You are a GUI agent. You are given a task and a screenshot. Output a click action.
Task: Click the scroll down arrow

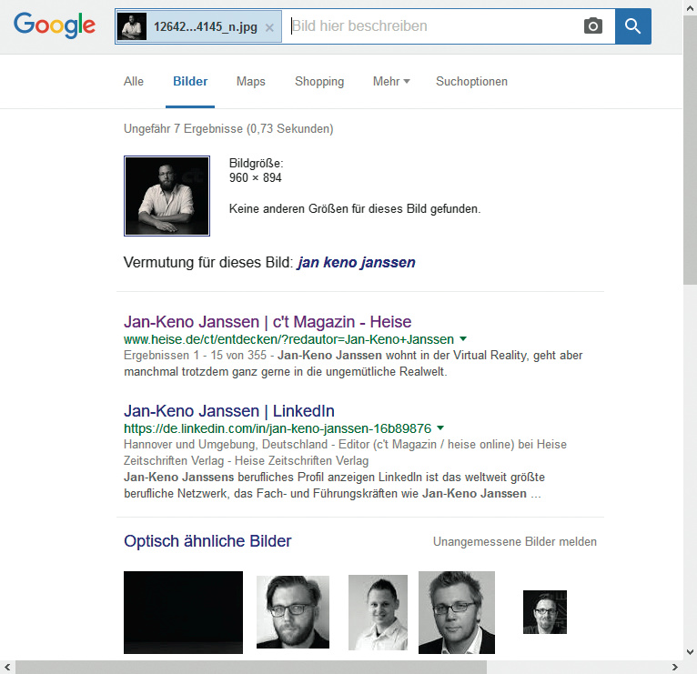(690, 652)
